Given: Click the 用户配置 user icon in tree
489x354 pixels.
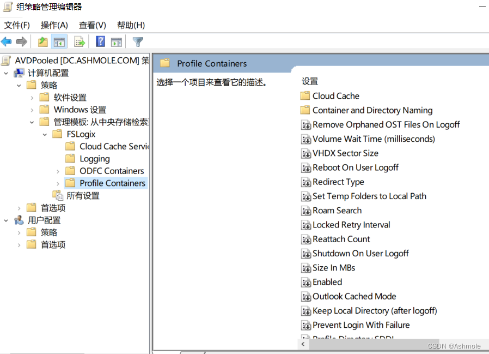Looking at the screenshot, I should pyautogui.click(x=19, y=220).
